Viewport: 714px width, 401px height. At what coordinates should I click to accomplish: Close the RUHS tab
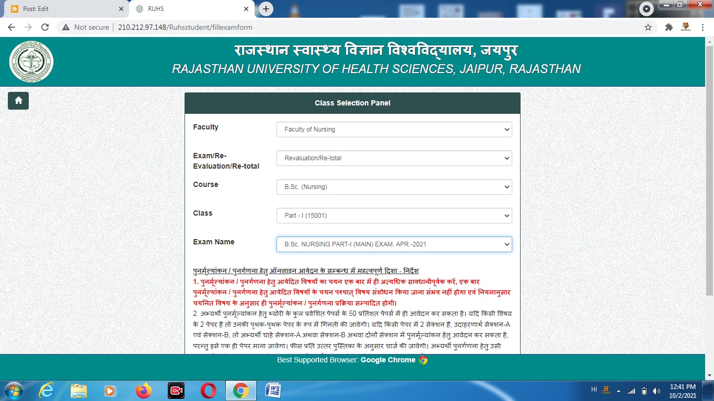coord(246,9)
